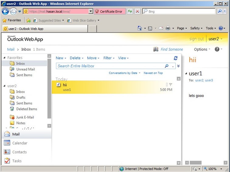
Task: Open the New message dropdown
Action: coord(61,58)
